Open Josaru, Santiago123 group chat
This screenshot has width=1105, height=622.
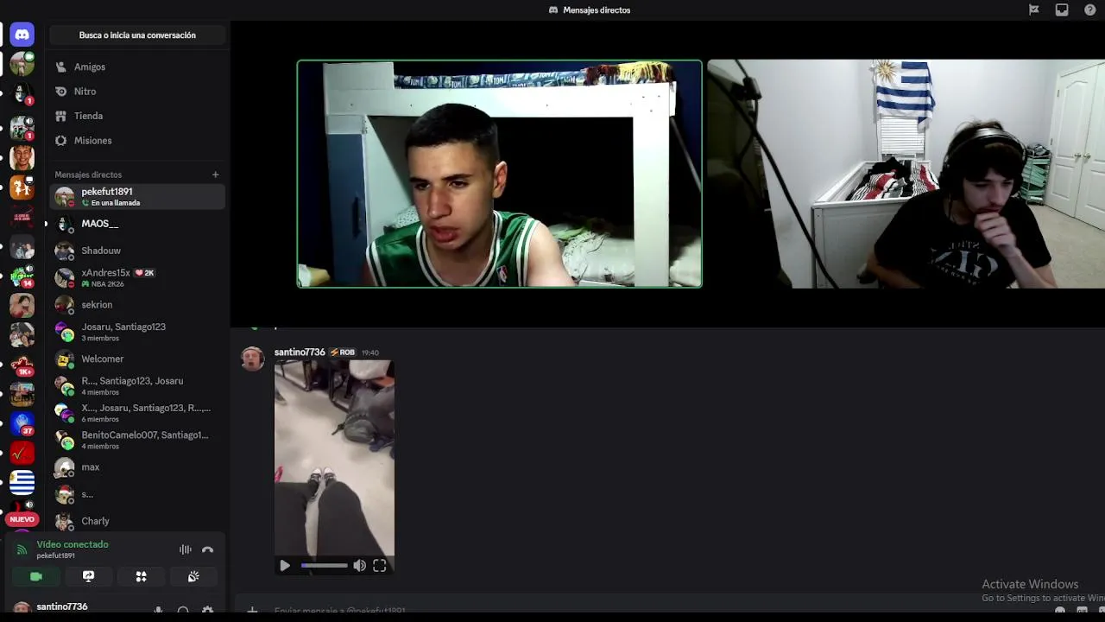[138, 332]
